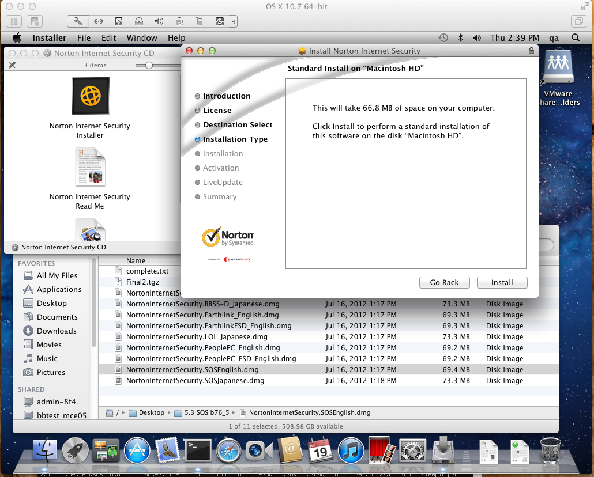Open the Norton Internet Security Installer icon
594x477 pixels.
pyautogui.click(x=90, y=96)
